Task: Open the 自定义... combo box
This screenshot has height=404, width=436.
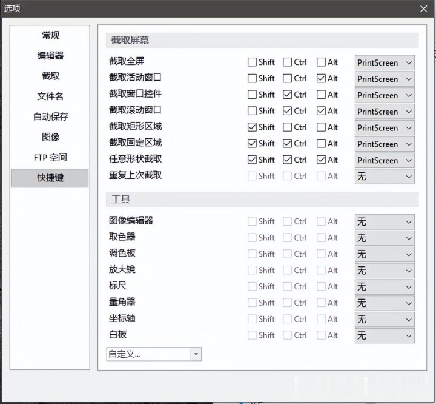Action: [x=154, y=354]
